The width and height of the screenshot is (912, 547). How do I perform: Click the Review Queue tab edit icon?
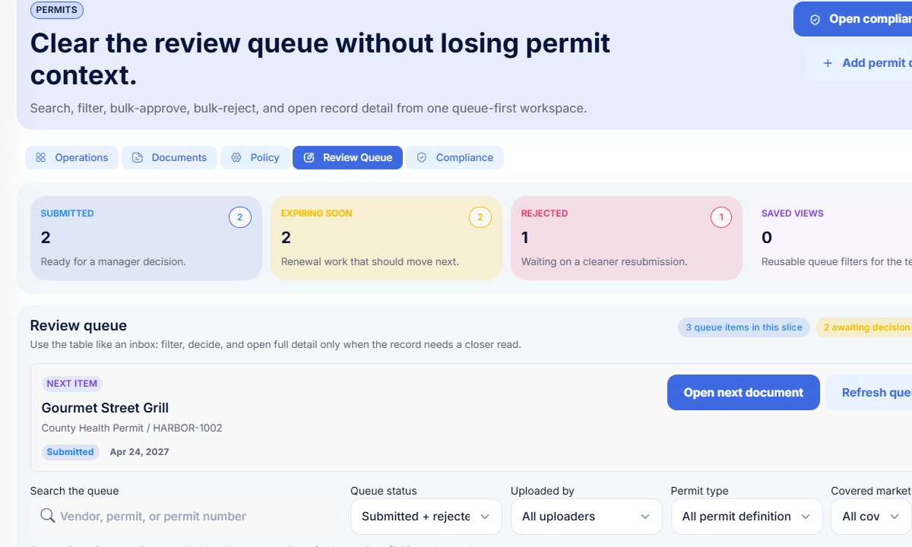[x=309, y=158]
